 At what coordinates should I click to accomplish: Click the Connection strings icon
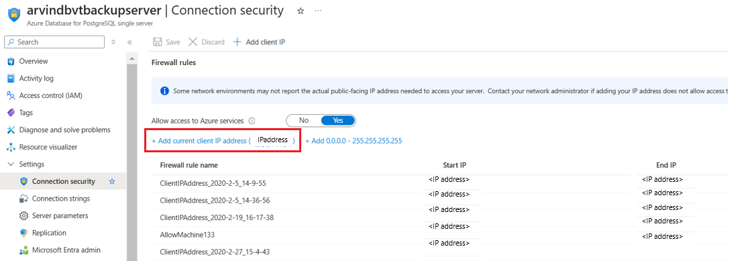[x=23, y=199]
